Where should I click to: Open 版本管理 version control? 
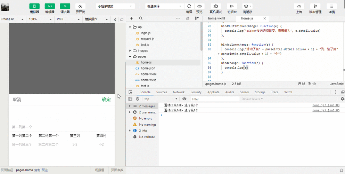tap(315, 6)
